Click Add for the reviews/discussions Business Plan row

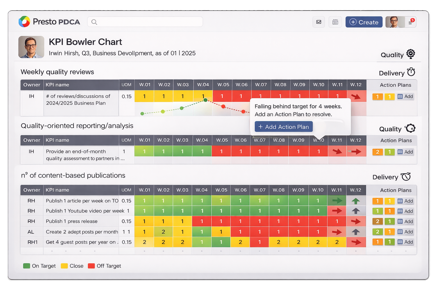[405, 96]
